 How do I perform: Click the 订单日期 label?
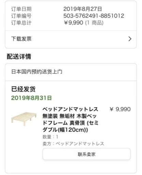click(21, 9)
